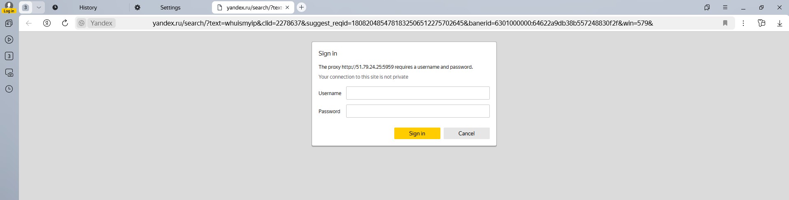This screenshot has width=789, height=200.
Task: Reload the current page
Action: 65,23
